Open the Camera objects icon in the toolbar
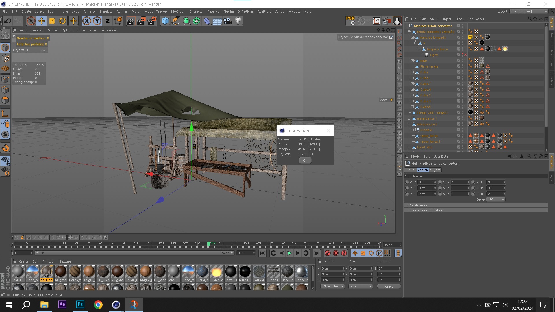This screenshot has height=312, width=555. pyautogui.click(x=227, y=21)
